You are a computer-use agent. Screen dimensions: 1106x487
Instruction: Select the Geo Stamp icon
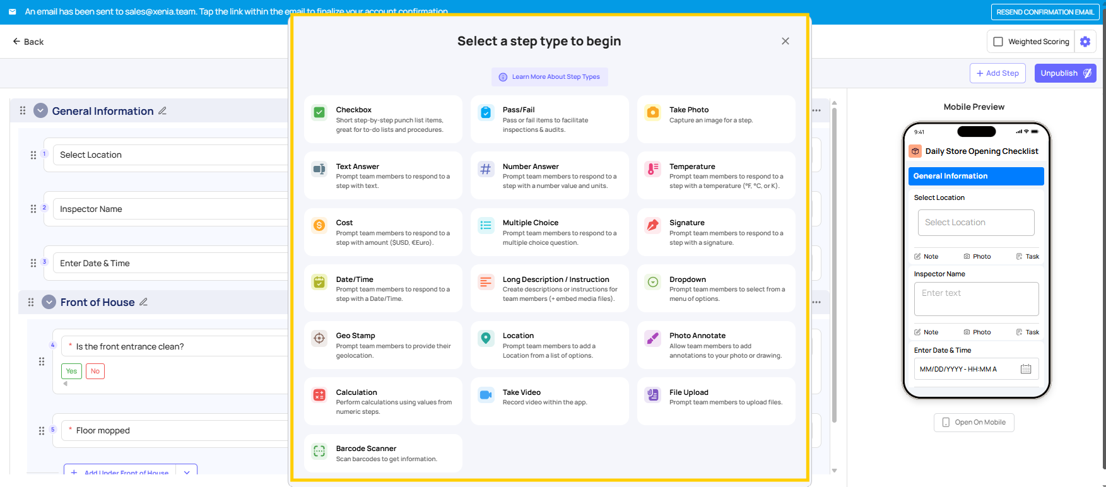(319, 338)
